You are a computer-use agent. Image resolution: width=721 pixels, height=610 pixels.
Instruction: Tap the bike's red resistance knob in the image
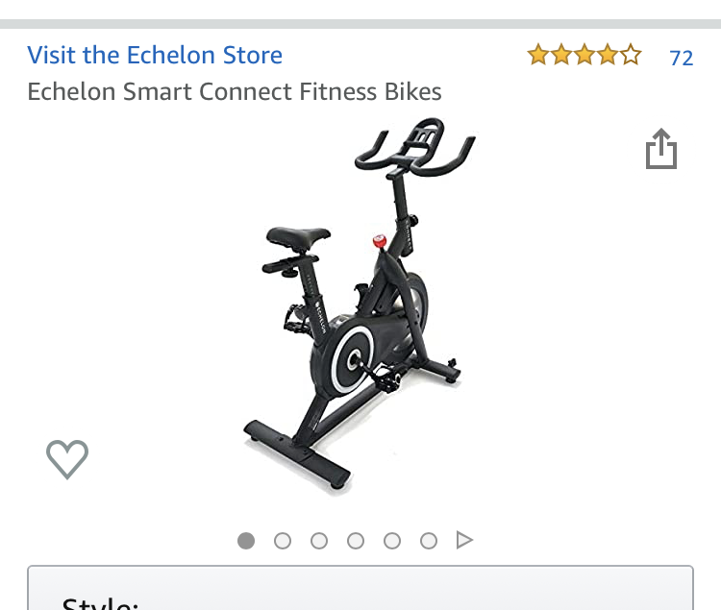click(380, 241)
